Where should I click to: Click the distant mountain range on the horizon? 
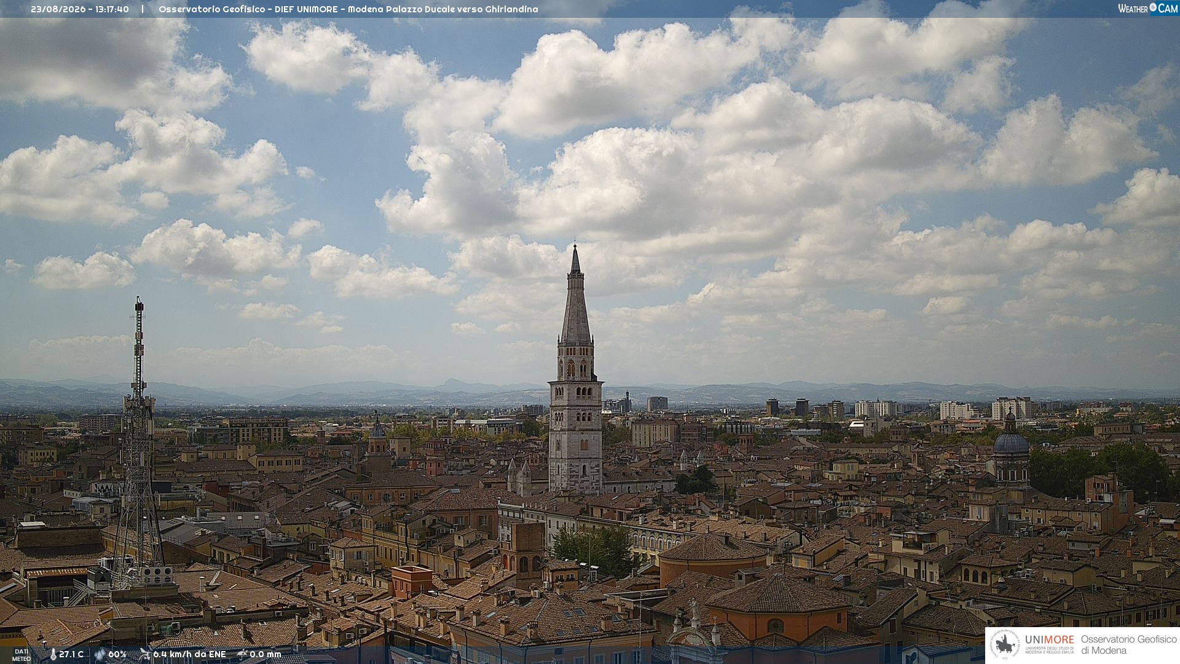coord(590,392)
